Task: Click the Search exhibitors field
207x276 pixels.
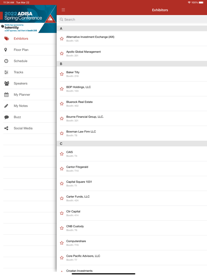Action: (x=132, y=20)
